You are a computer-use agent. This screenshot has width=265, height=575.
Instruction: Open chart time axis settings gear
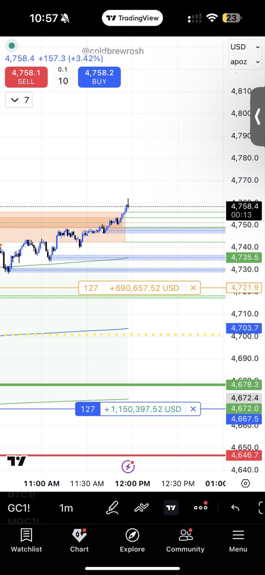click(245, 483)
